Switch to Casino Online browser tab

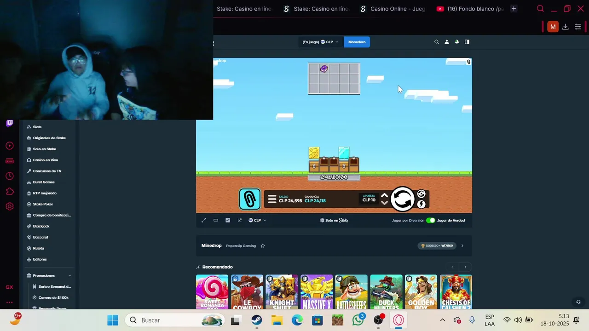pyautogui.click(x=393, y=9)
